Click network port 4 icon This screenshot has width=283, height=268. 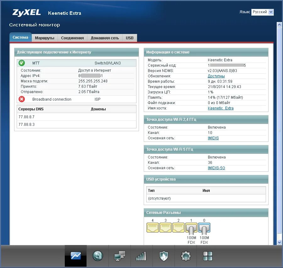click(153, 227)
